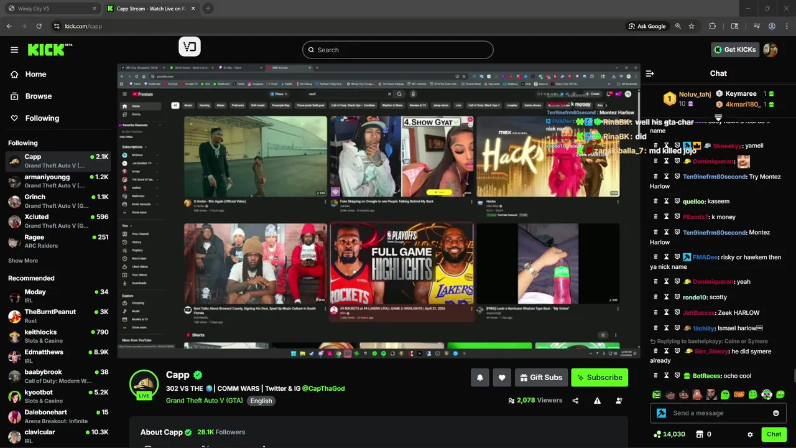Open Grinch channel in Following list
796x448 pixels.
coord(58,201)
